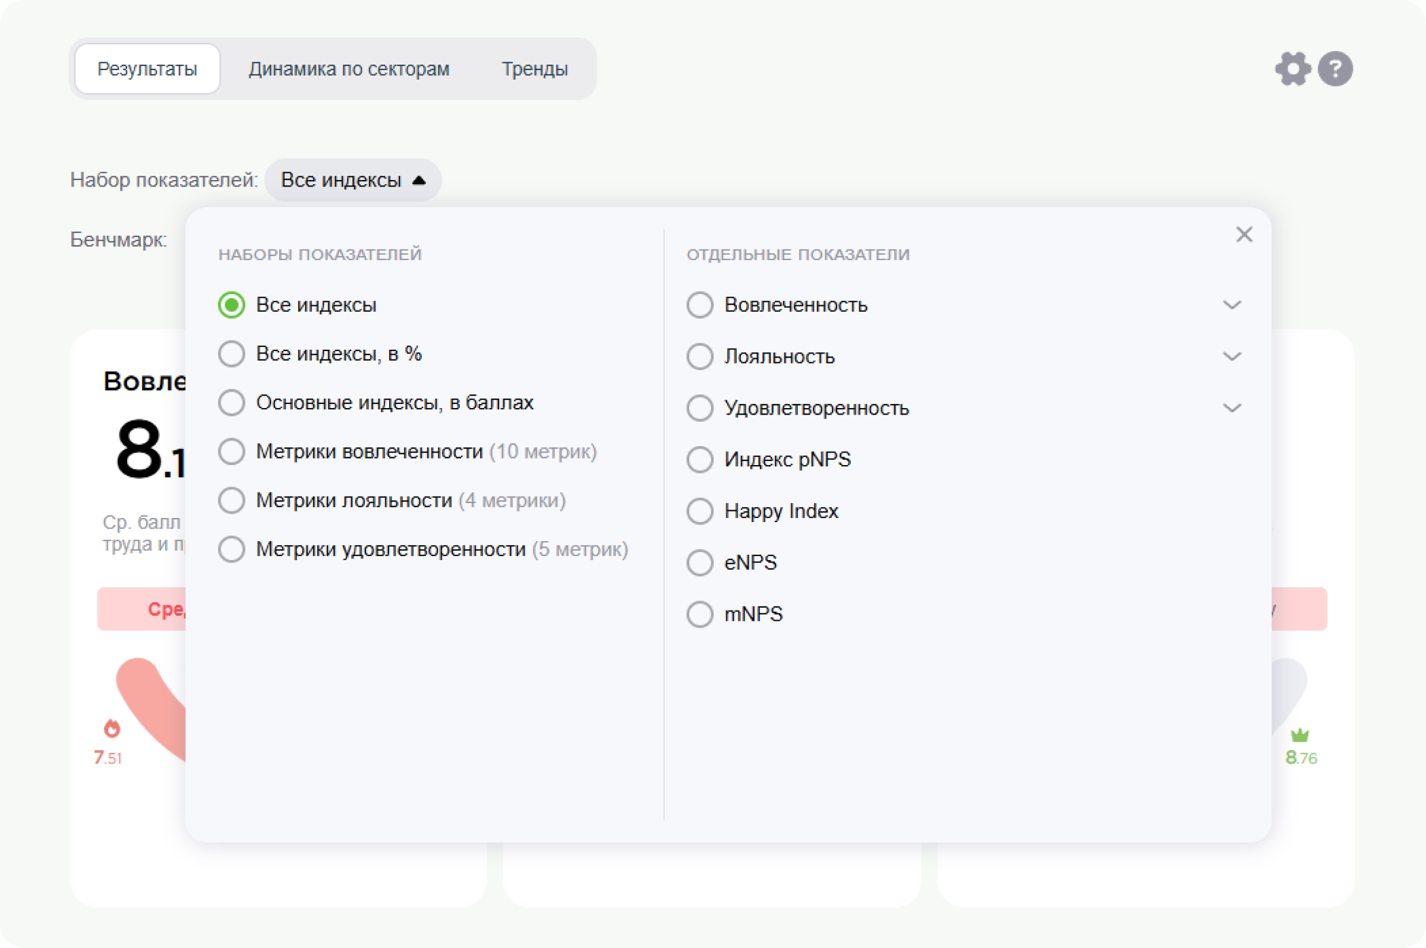Image resolution: width=1426 pixels, height=948 pixels.
Task: Click the question mark help icon
Action: [x=1334, y=69]
